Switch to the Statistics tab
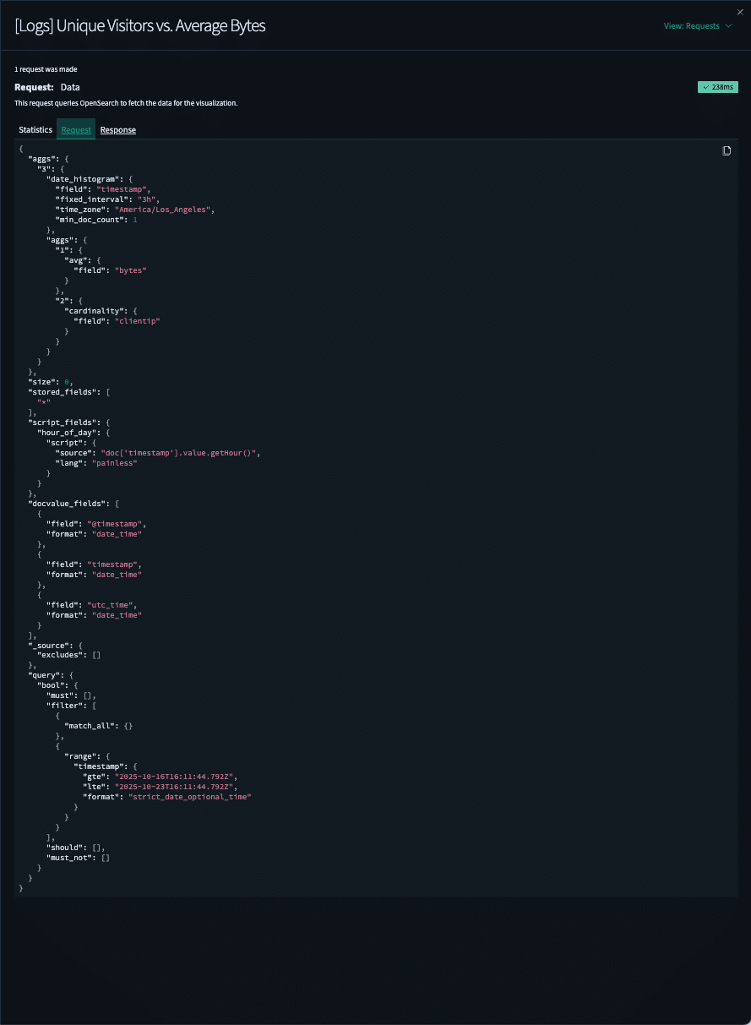Image resolution: width=751 pixels, height=1025 pixels. [x=35, y=130]
